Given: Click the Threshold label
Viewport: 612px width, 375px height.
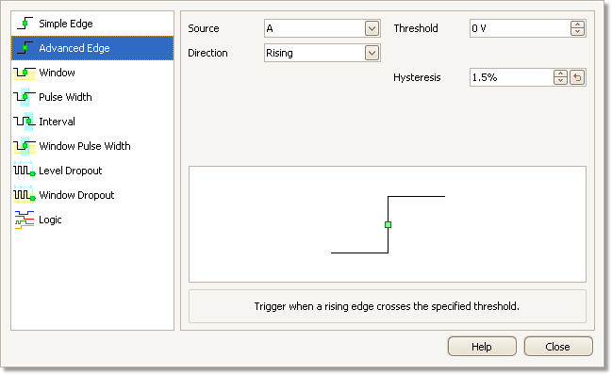Looking at the screenshot, I should (416, 28).
